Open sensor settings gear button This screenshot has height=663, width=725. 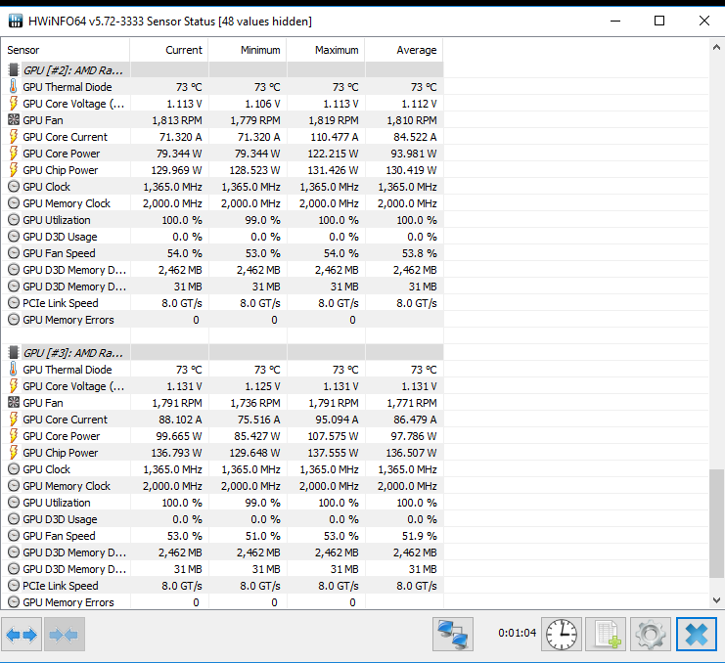click(650, 635)
